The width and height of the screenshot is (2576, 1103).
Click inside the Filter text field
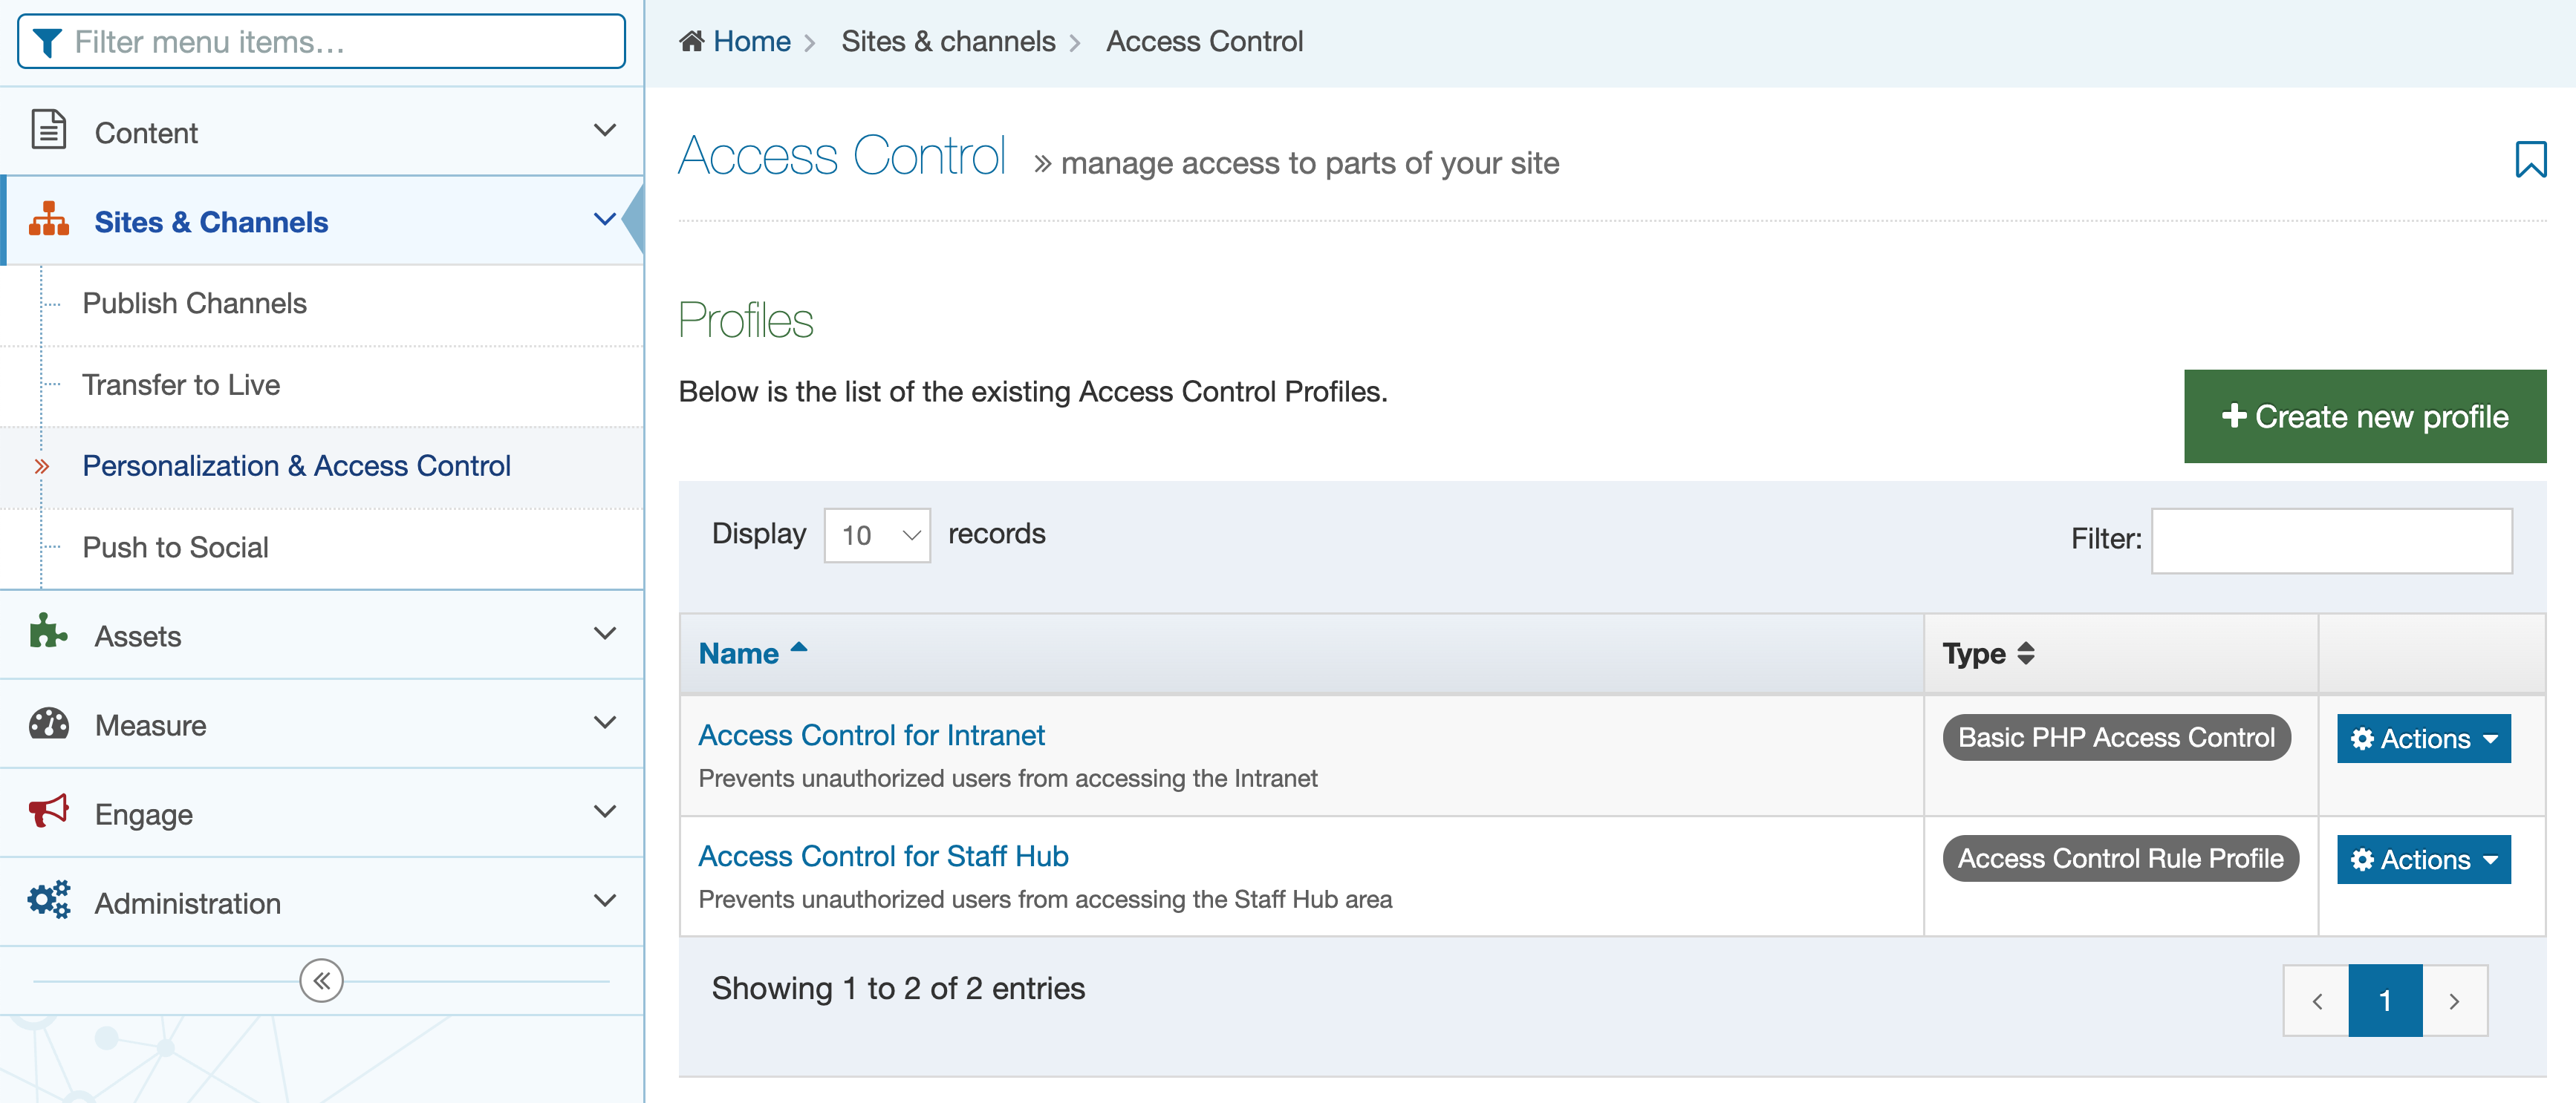[2331, 540]
